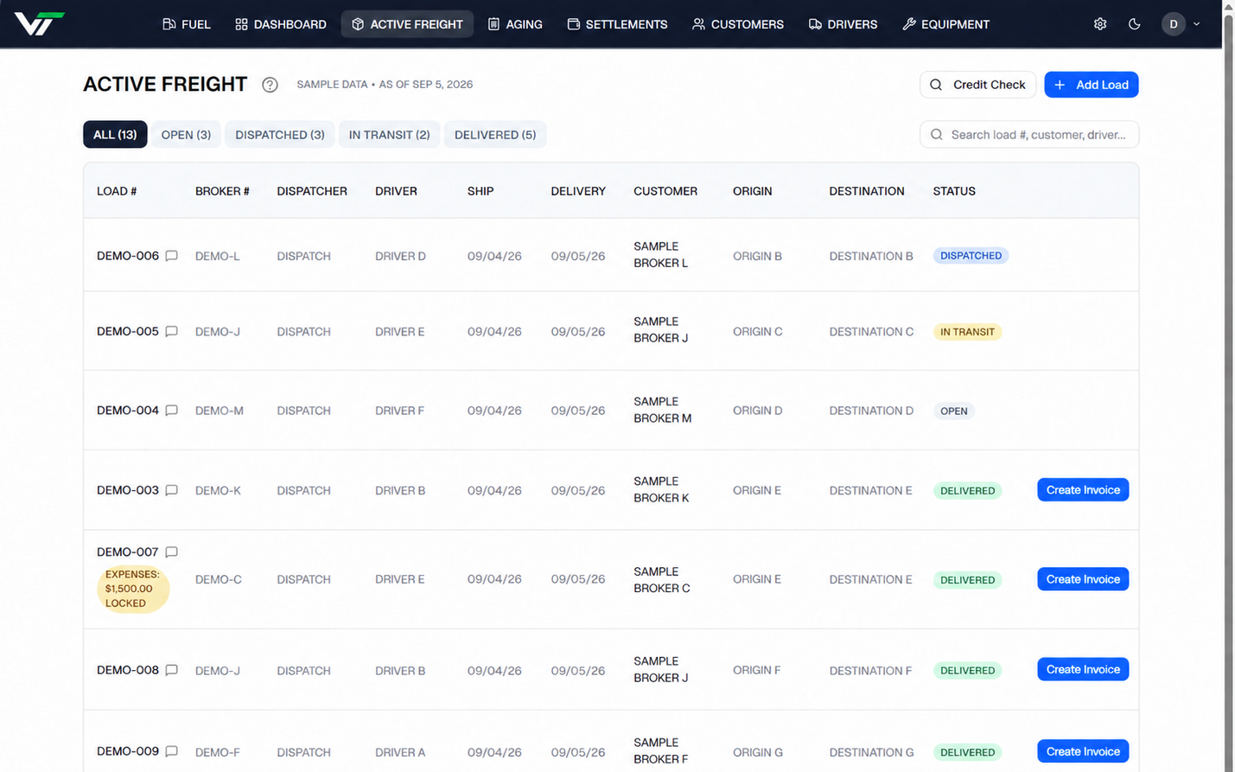Select Active Freight in navigation
Screen dimensions: 1235x772
[x=407, y=24]
